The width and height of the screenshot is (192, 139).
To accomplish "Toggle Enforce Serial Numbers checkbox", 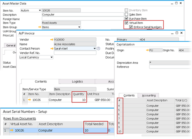I will click(x=131, y=27).
